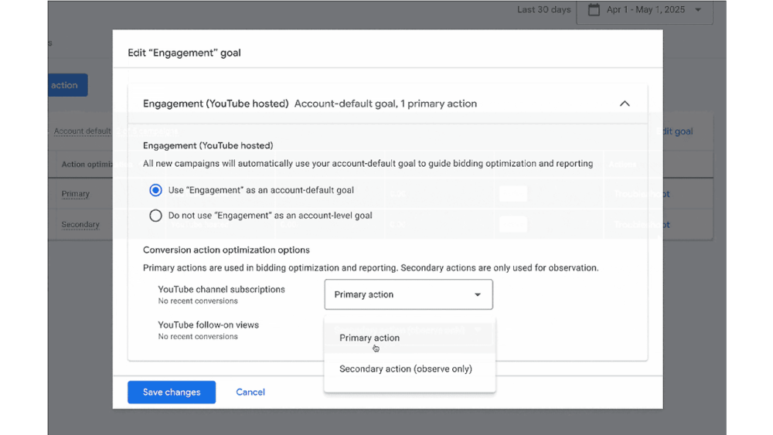Cancel the Edit Engagement goal dialog
The height and width of the screenshot is (435, 773).
[250, 393]
